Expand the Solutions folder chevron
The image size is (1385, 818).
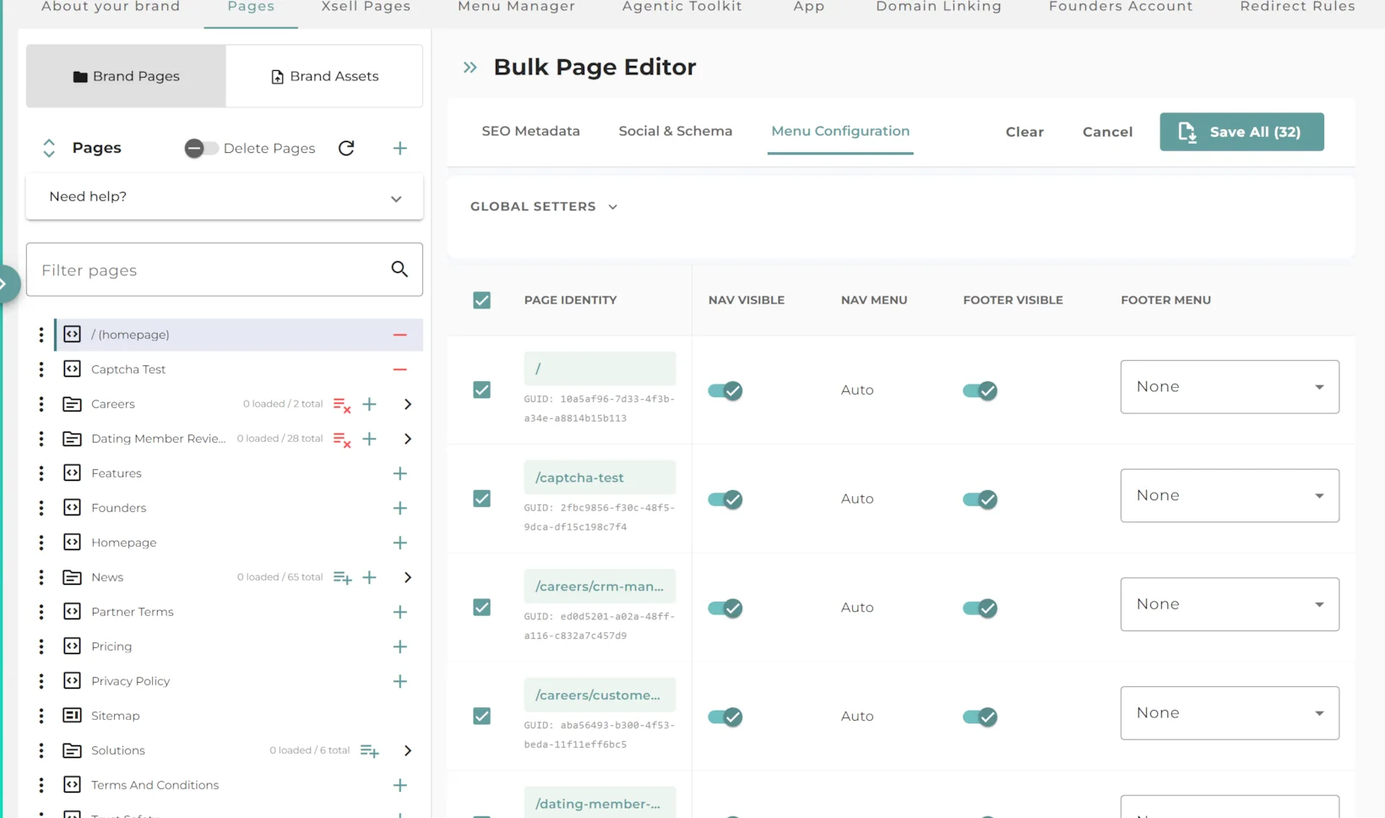click(x=408, y=750)
